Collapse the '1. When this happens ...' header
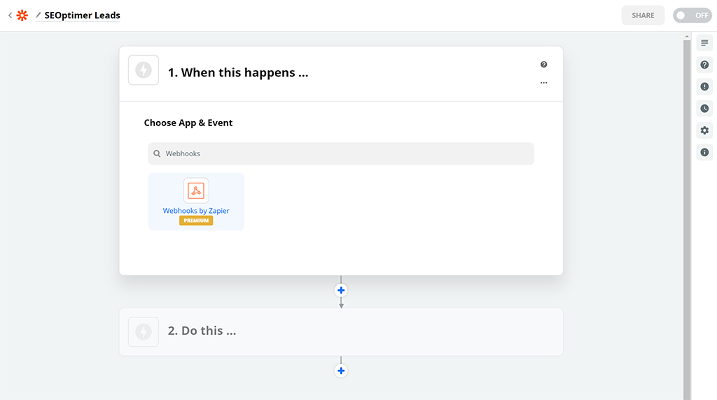The width and height of the screenshot is (717, 400). click(238, 72)
